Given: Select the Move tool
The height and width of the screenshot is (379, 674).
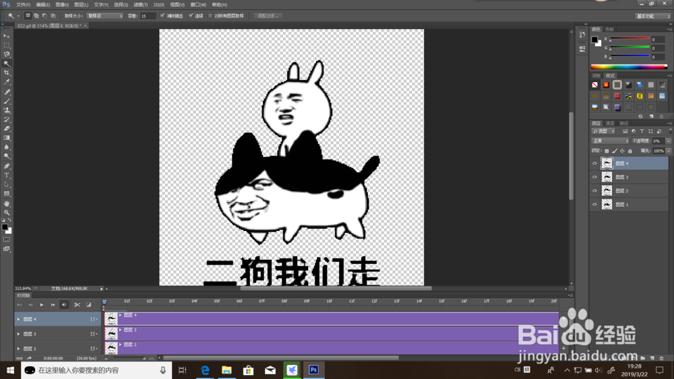Looking at the screenshot, I should click(7, 36).
